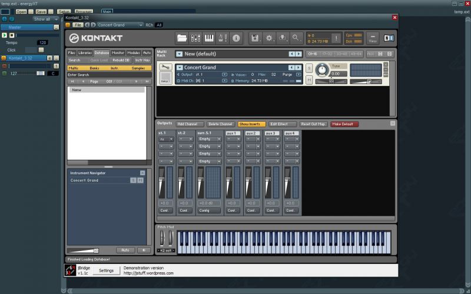Viewport: 471px width, 294px height.
Task: Open Kontakt options gear icon
Action: (269, 38)
